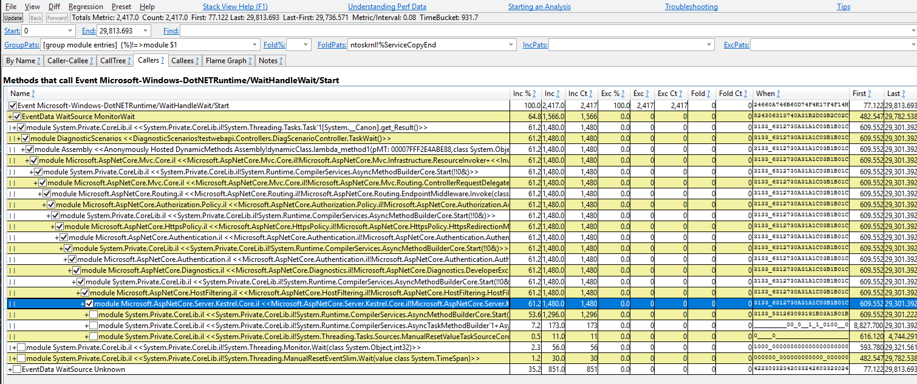The width and height of the screenshot is (917, 384).
Task: Expand the EventData WaitSource Unknown node
Action: point(10,369)
